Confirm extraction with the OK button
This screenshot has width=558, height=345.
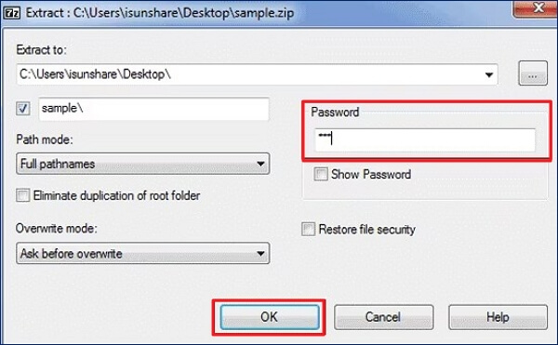[270, 317]
